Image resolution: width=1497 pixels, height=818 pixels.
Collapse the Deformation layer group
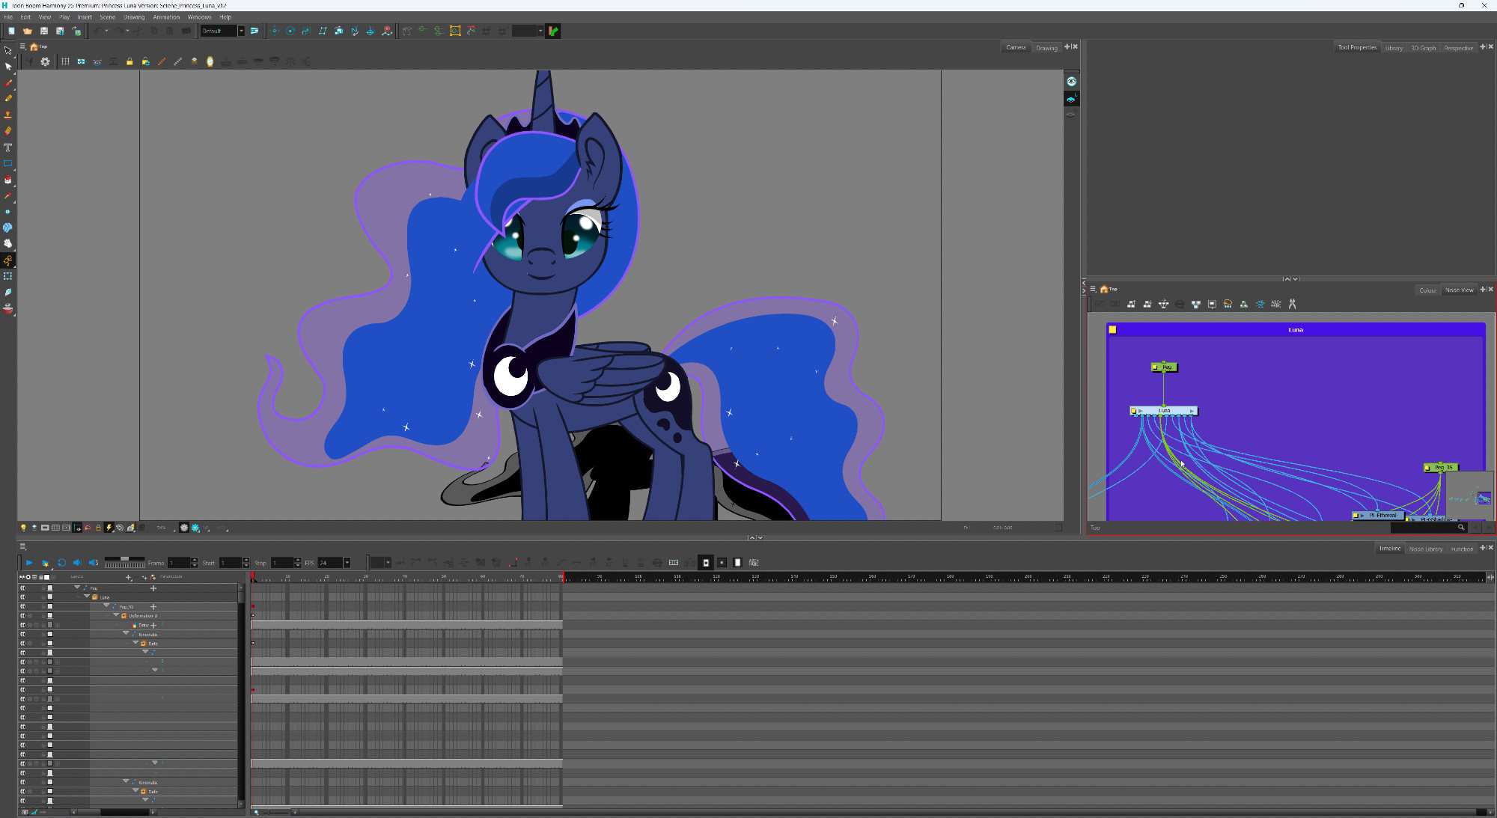tap(116, 615)
